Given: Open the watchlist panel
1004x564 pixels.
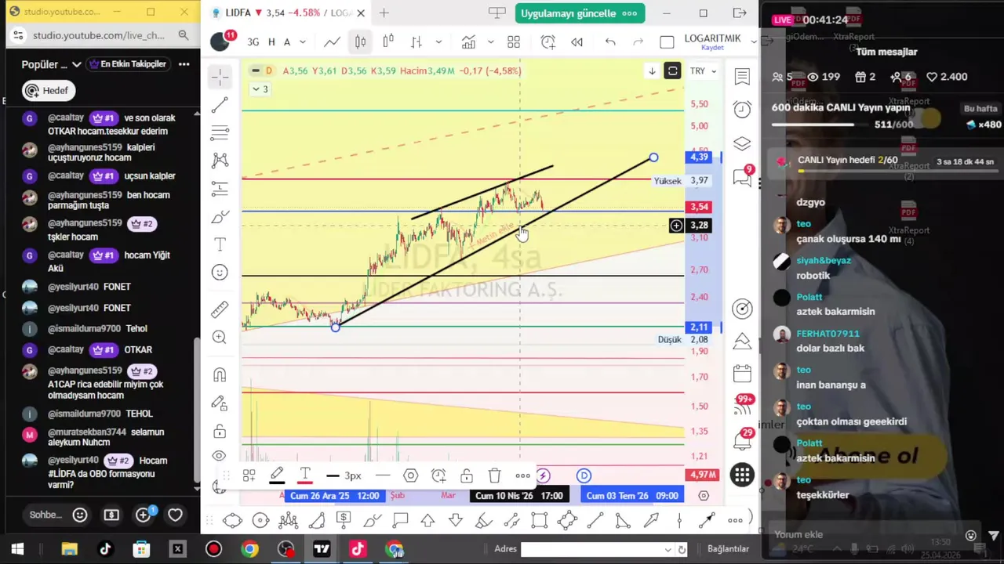Looking at the screenshot, I should (x=742, y=76).
